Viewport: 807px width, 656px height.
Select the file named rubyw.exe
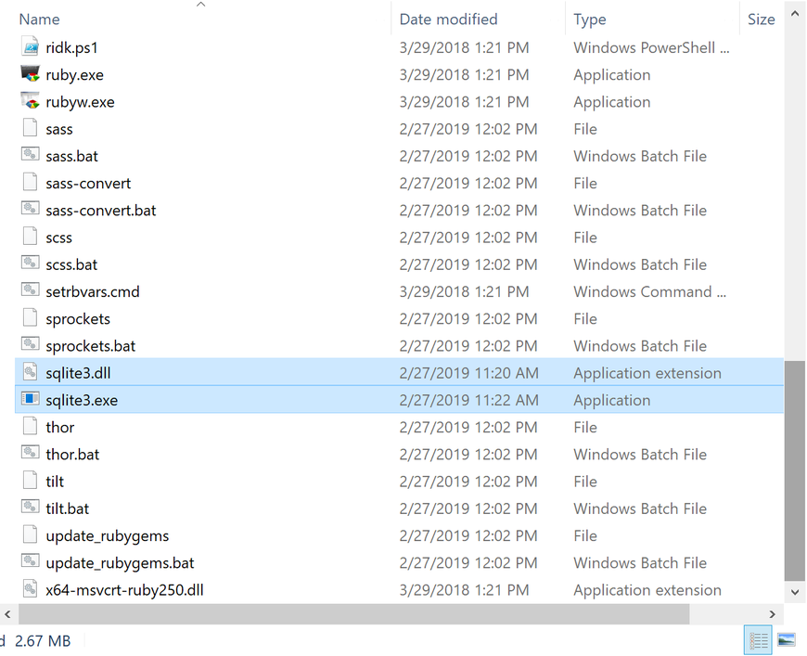click(x=80, y=102)
